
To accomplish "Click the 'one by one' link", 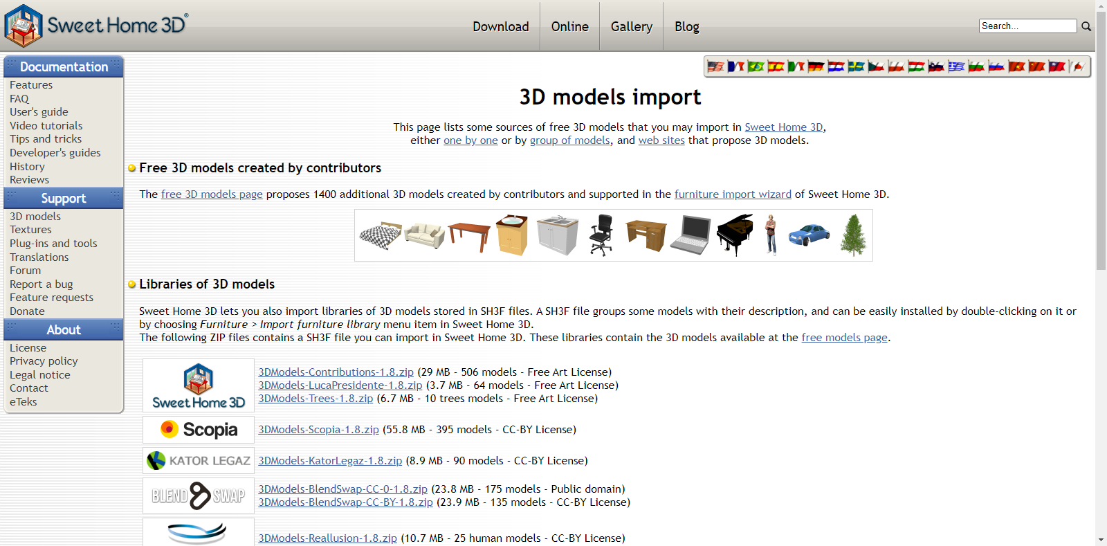I will [470, 140].
